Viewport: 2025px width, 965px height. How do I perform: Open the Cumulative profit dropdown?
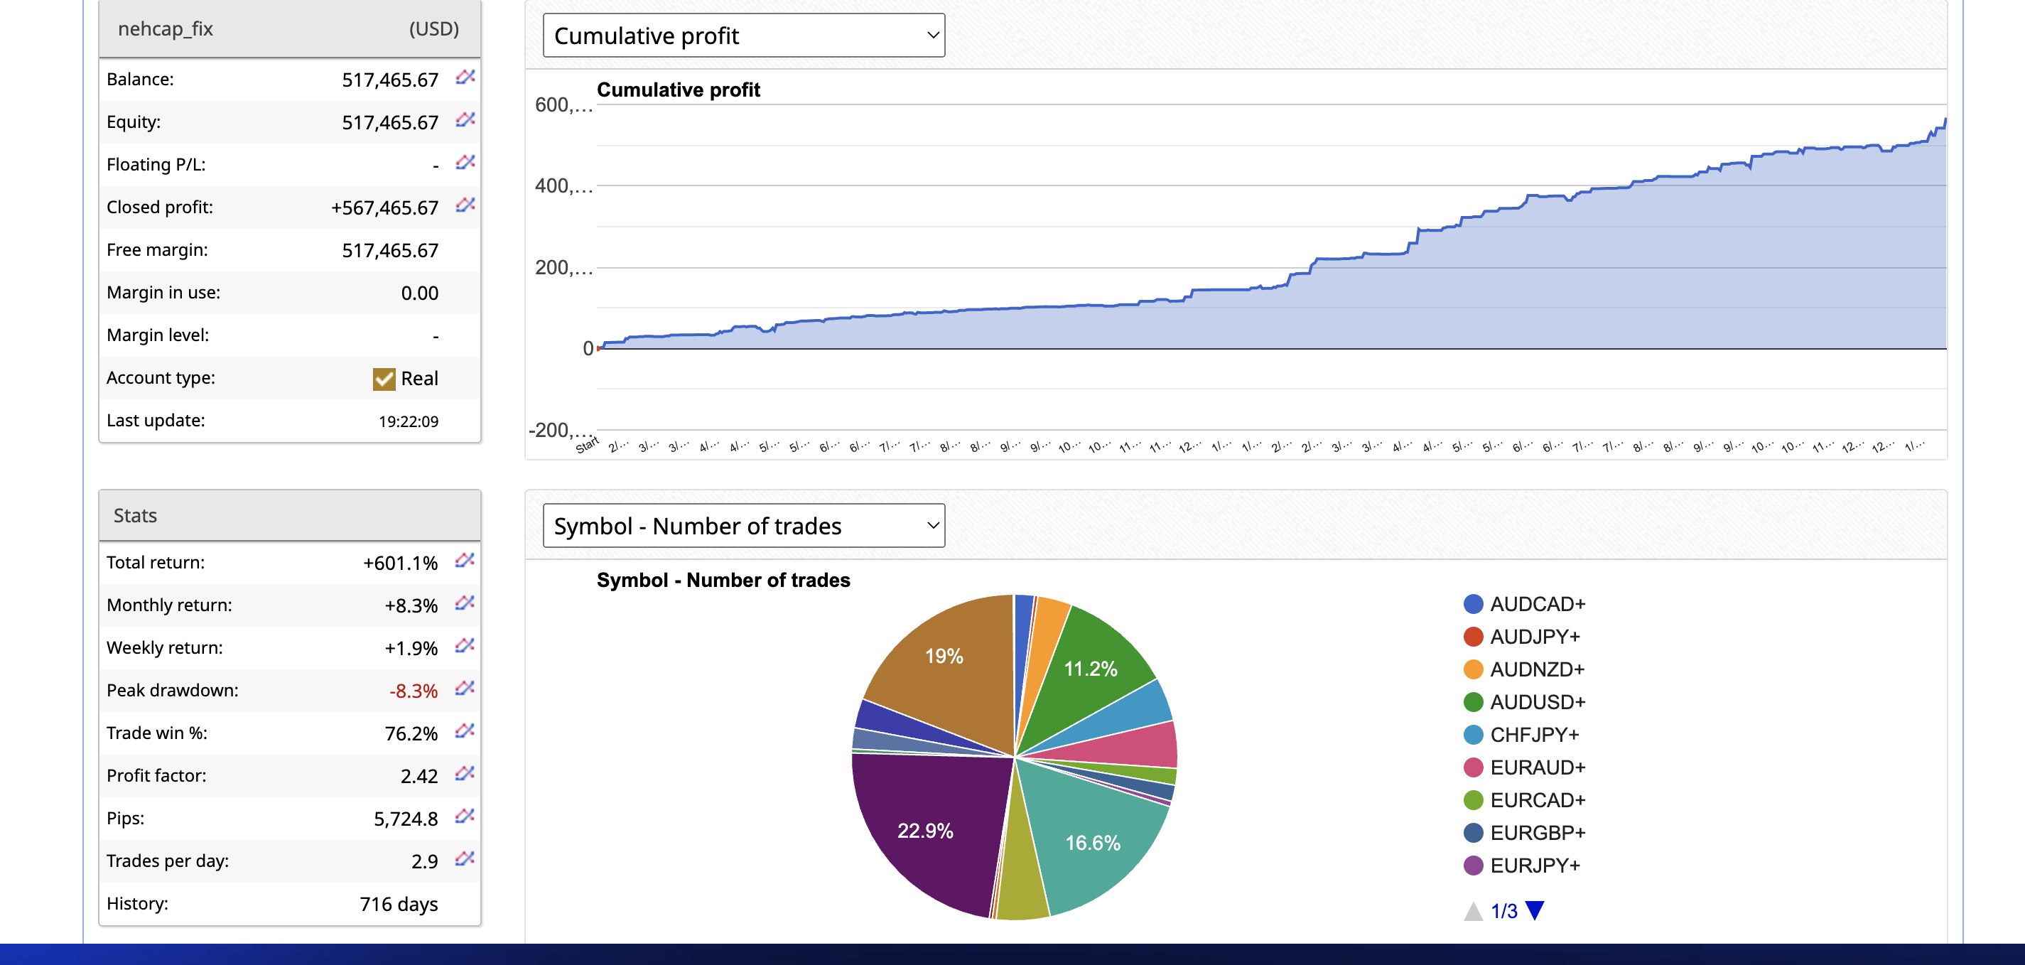pos(743,36)
